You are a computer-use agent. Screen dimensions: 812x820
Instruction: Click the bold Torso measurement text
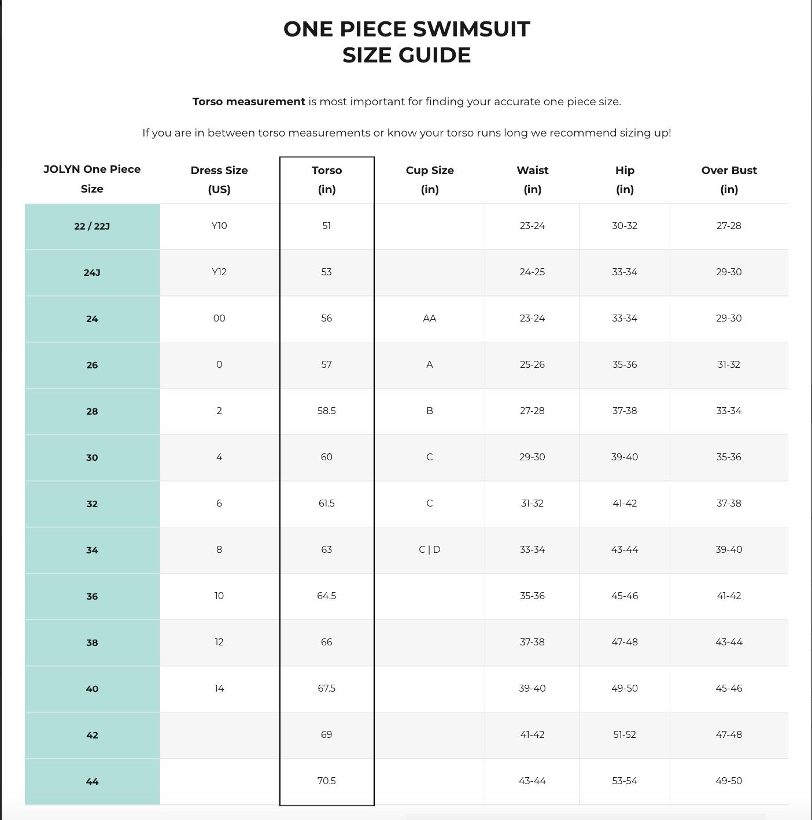[x=249, y=102]
